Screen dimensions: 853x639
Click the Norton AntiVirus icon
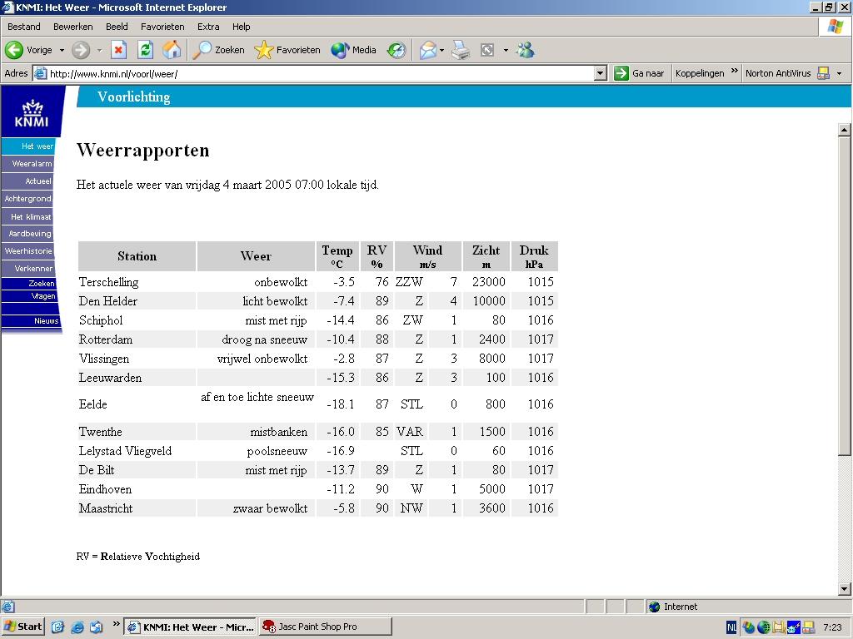(x=824, y=73)
